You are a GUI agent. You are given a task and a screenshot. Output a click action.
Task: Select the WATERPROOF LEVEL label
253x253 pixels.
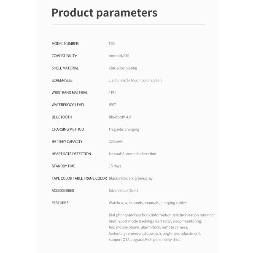[x=68, y=105]
